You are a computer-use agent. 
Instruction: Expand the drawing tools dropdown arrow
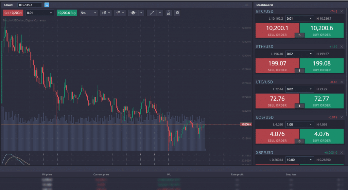coord(160,13)
